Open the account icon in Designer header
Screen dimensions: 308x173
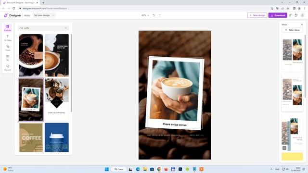(x=303, y=15)
